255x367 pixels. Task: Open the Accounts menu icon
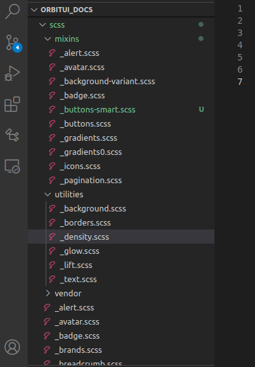[x=12, y=347]
